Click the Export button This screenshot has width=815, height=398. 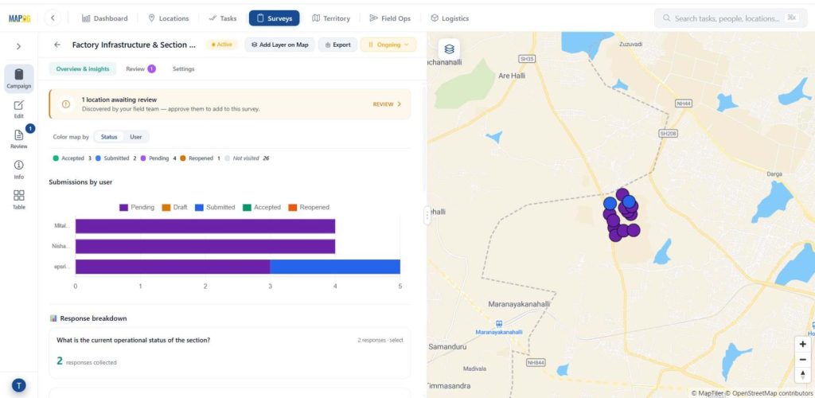click(x=337, y=45)
